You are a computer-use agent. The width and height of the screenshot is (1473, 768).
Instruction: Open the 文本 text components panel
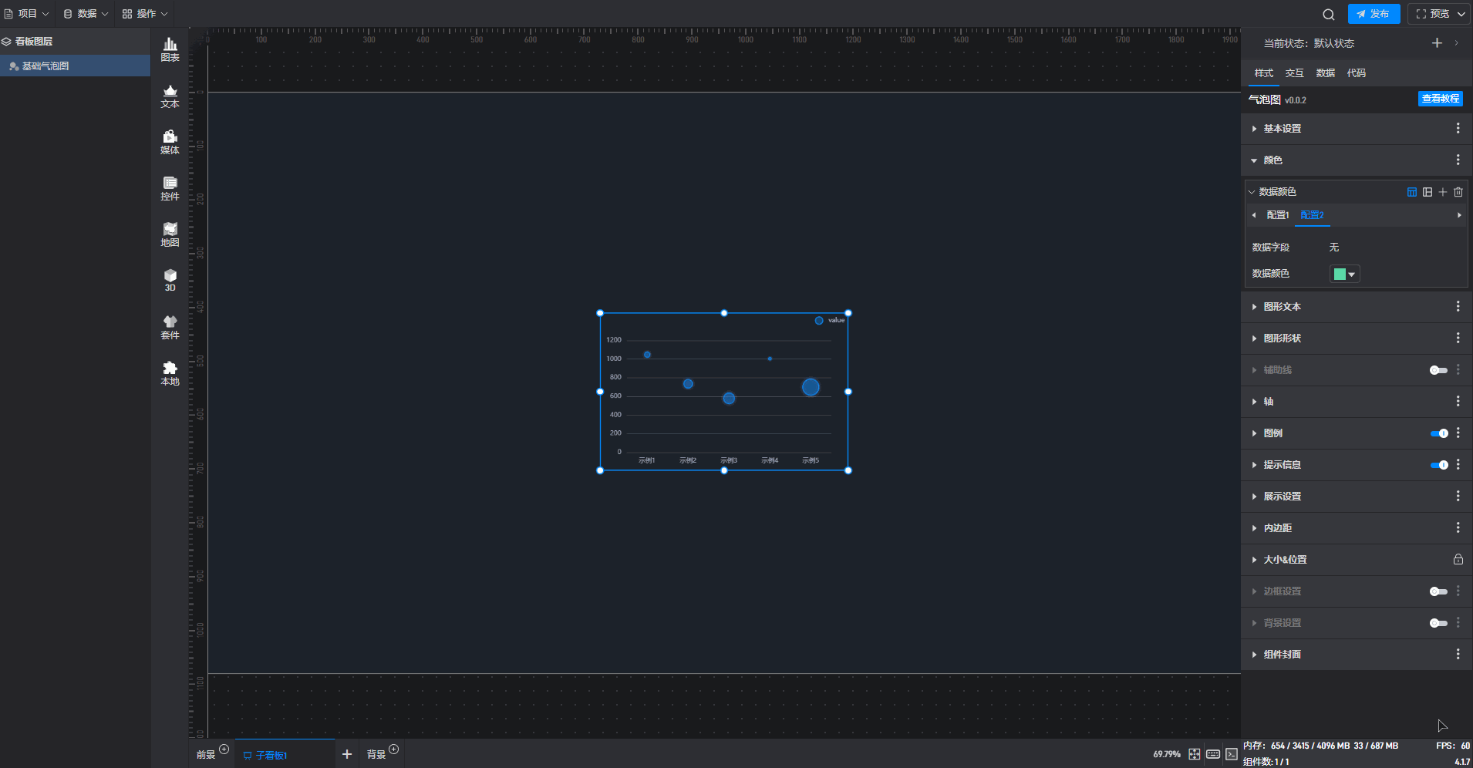pyautogui.click(x=170, y=96)
